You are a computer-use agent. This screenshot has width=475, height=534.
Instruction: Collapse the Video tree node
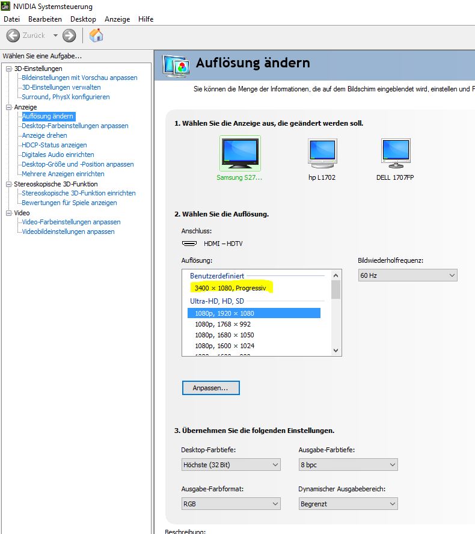9,213
